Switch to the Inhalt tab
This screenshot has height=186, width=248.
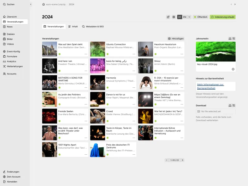73,27
